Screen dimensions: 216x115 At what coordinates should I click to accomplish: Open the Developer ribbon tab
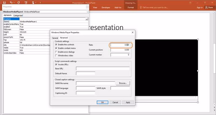point(106,7)
